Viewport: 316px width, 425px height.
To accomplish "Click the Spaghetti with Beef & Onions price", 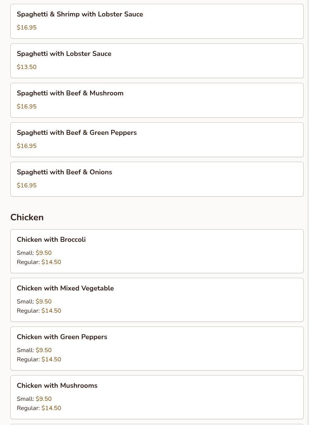I will pos(27,185).
